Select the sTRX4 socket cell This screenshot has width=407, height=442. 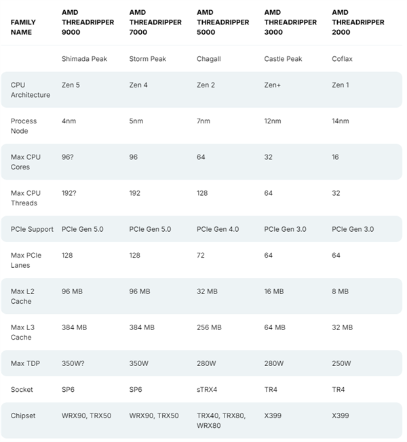[208, 390]
